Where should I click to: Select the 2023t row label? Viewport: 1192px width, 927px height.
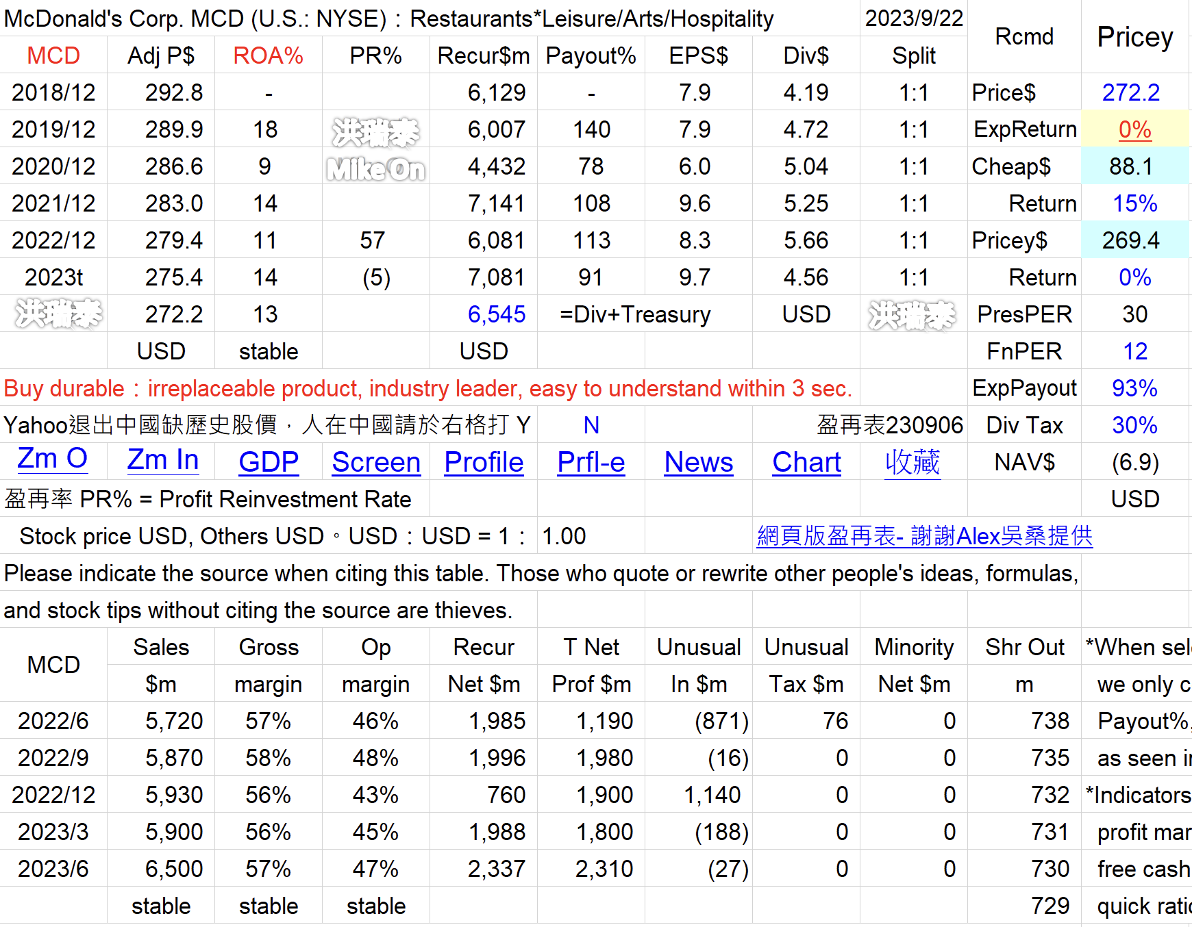(x=53, y=277)
